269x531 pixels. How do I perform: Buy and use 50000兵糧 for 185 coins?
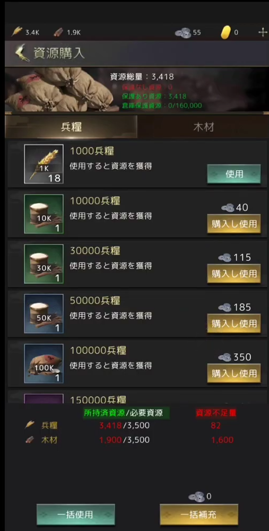(x=234, y=324)
